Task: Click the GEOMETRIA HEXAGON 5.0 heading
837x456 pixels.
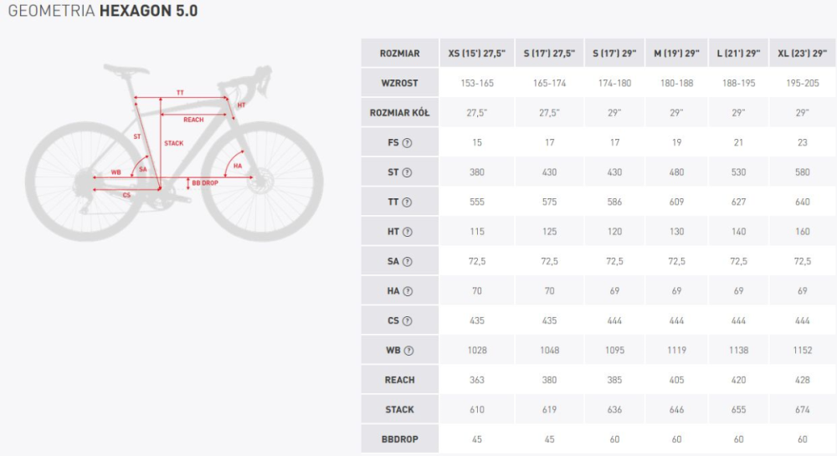Action: [x=103, y=12]
